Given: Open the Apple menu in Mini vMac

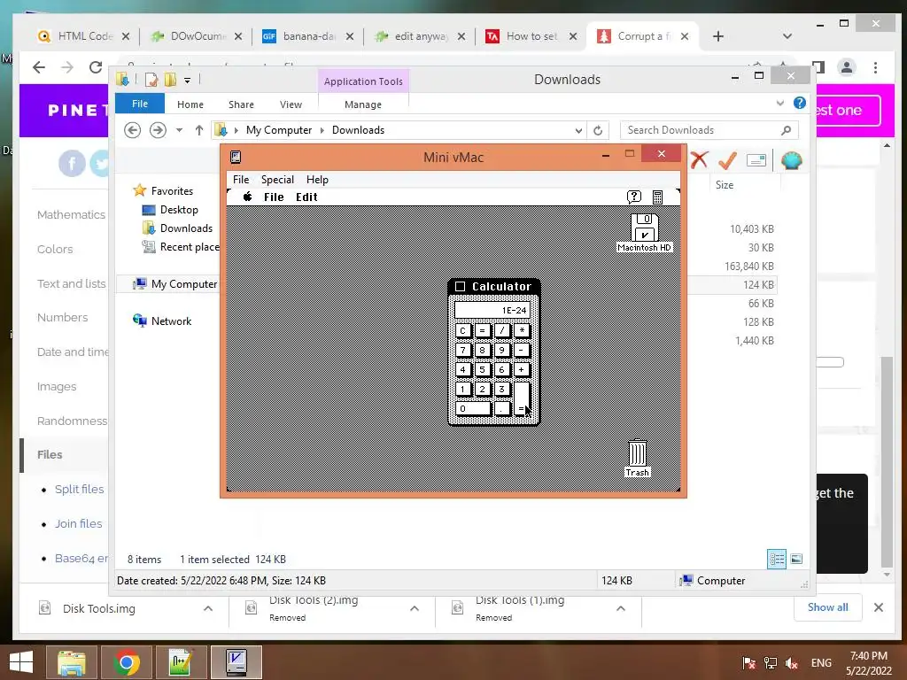Looking at the screenshot, I should click(x=248, y=197).
